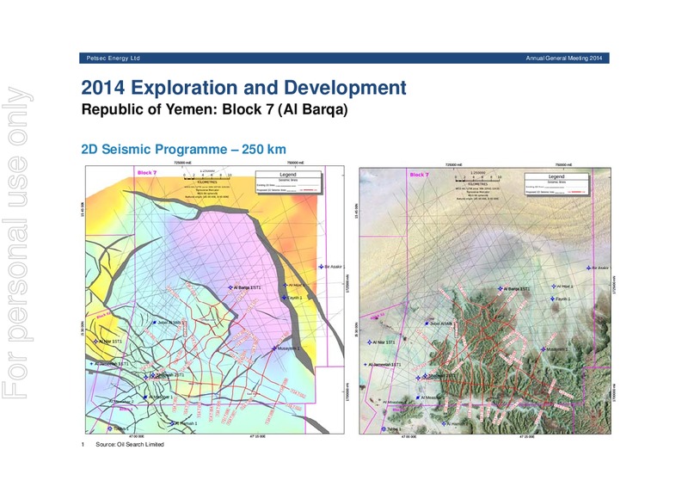Viewport: 688px width, 487px height.
Task: Click the "Al Nisr 1ST1" label on left map
Action: tap(111, 342)
